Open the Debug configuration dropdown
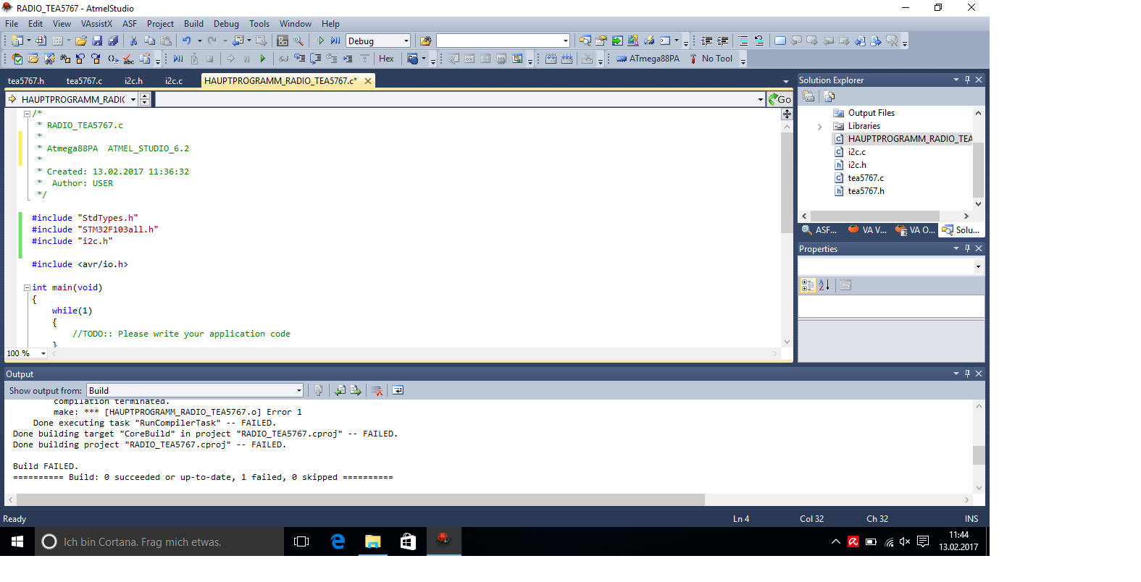This screenshot has height=582, width=1141. pyautogui.click(x=378, y=41)
